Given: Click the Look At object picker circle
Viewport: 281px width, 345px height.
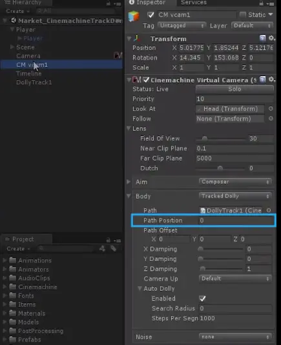Looking at the screenshot, I should 271,108.
